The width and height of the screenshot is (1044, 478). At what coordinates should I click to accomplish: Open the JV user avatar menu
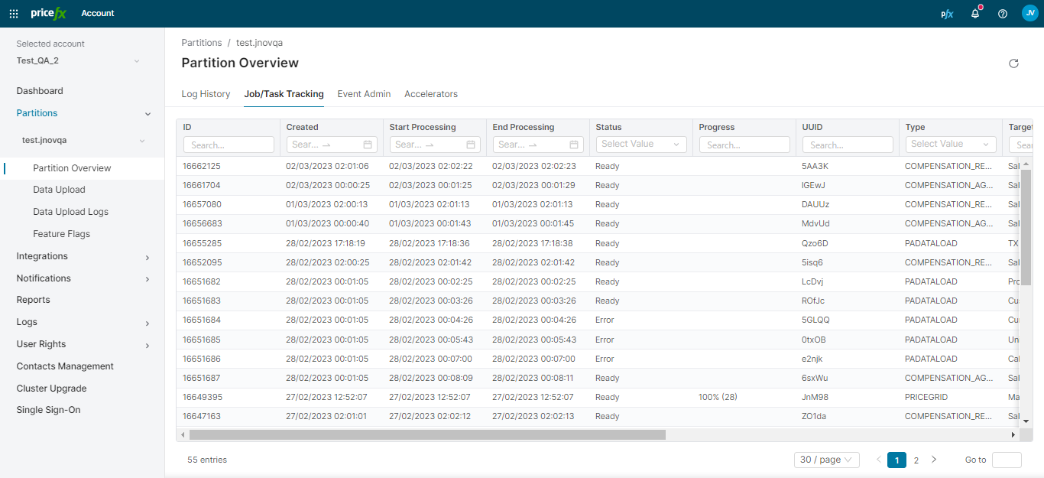[1029, 13]
